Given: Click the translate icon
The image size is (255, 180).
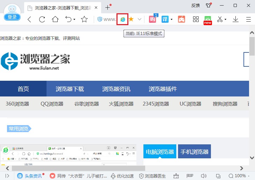Looking at the screenshot, I should 165,19.
